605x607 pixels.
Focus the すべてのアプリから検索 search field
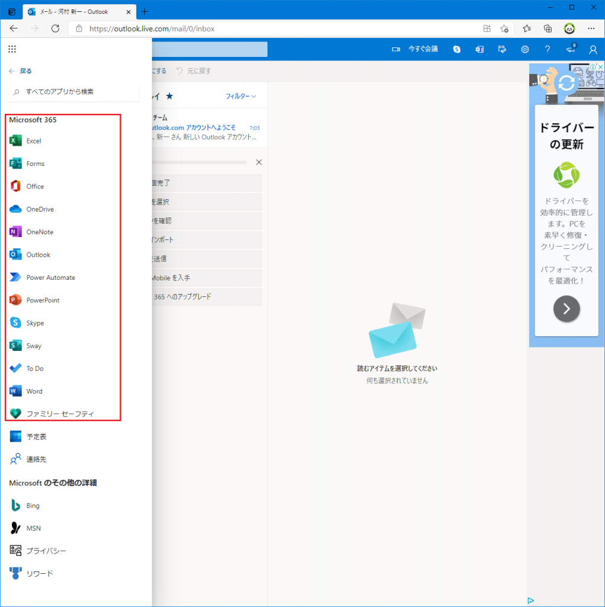point(73,92)
